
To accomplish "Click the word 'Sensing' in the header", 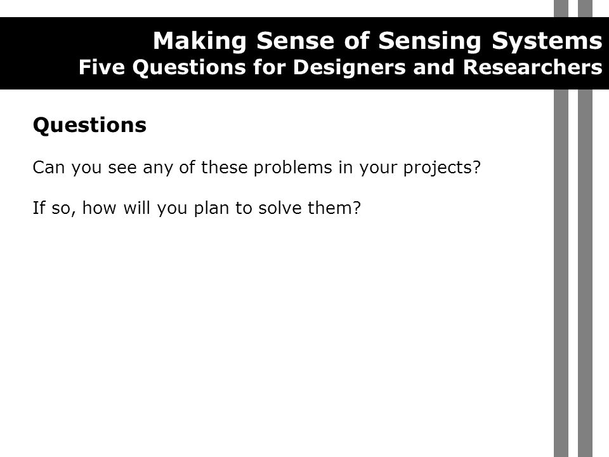I will click(429, 41).
